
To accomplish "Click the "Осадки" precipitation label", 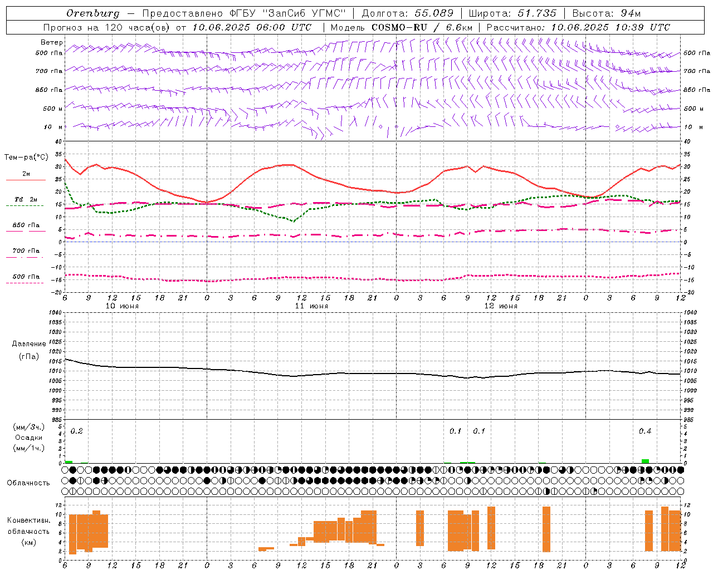I will [28, 438].
